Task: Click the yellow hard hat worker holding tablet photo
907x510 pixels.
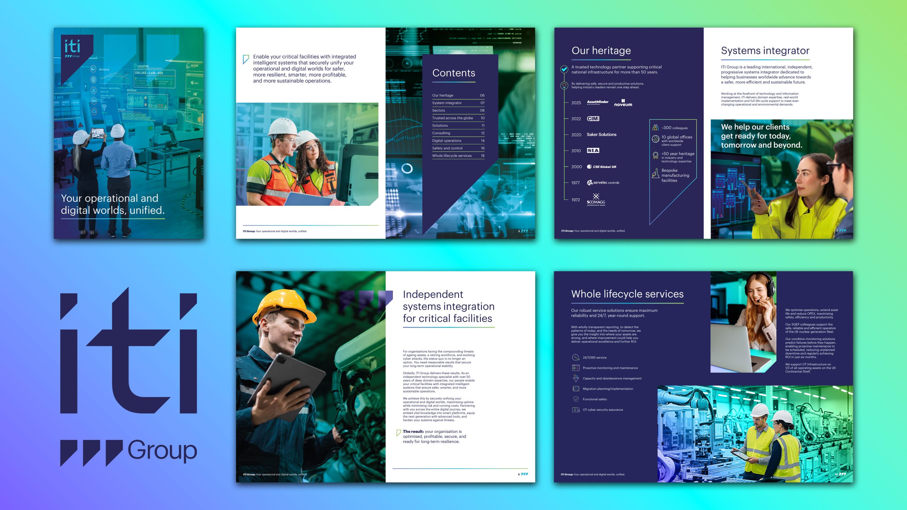Action: click(x=311, y=377)
